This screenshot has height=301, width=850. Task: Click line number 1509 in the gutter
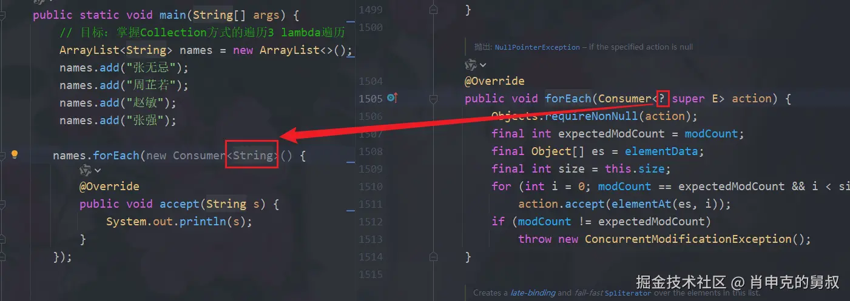(371, 168)
